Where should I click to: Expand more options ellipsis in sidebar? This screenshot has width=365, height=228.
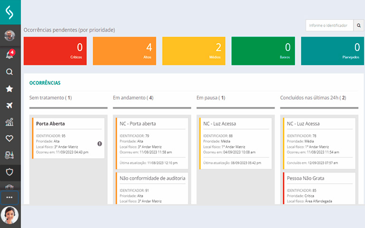click(10, 197)
